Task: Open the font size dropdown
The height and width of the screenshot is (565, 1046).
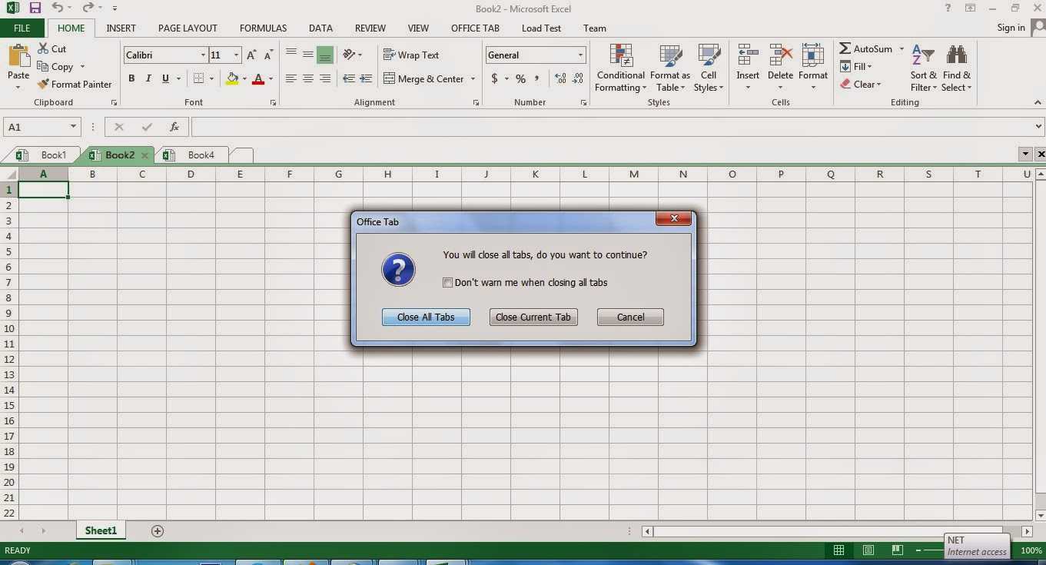Action: point(236,55)
